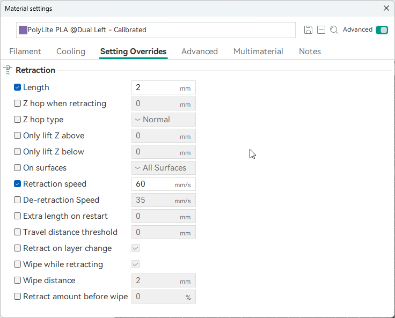Switch to the Filament tab
Screen dimensions: 395x318
click(25, 51)
